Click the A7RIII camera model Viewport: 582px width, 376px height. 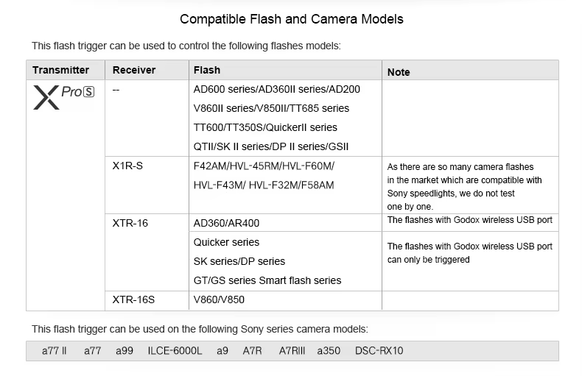coord(292,351)
